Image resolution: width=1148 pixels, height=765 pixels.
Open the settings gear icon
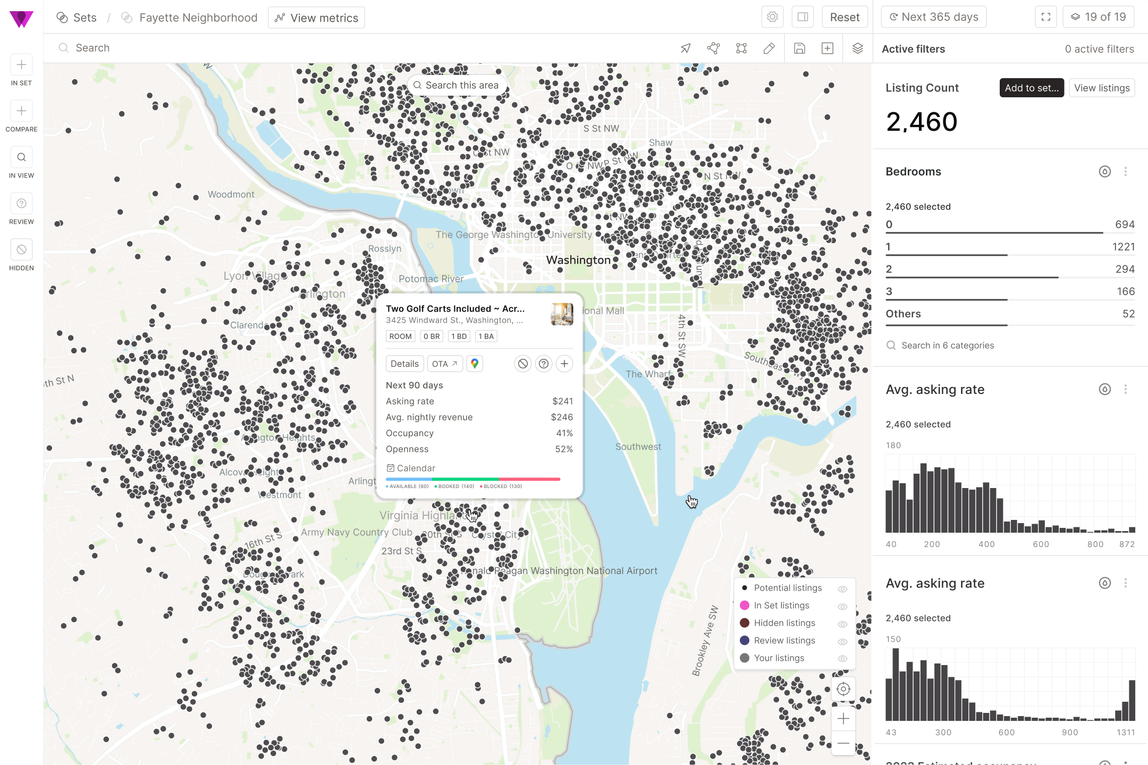pyautogui.click(x=772, y=17)
